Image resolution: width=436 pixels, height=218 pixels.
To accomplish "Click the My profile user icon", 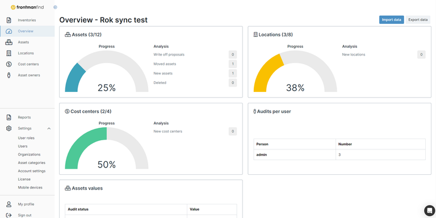I will pos(9,204).
